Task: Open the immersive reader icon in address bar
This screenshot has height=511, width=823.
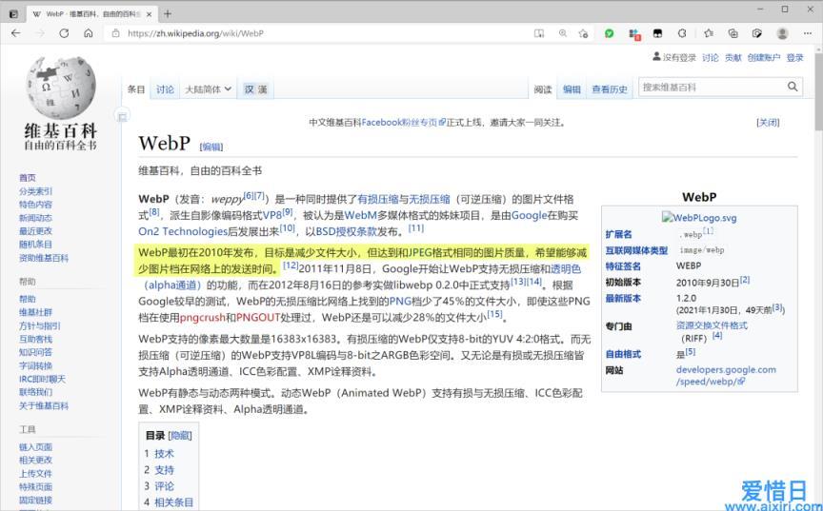Action: pyautogui.click(x=539, y=33)
